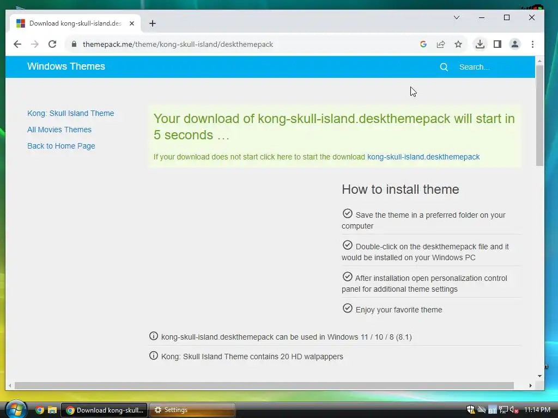The image size is (558, 418).
Task: Click muted volume tray icon
Action: pos(514,410)
